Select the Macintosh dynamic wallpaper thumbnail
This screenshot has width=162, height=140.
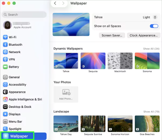click(120, 61)
